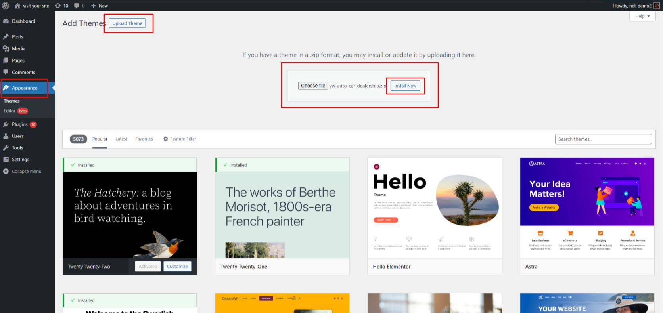Click the Tools wrench icon
Viewport: 663px width, 313px height.
click(x=6, y=148)
